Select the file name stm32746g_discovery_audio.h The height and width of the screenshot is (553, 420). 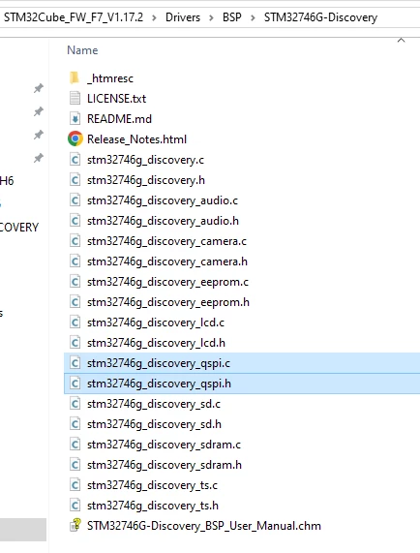(x=163, y=221)
